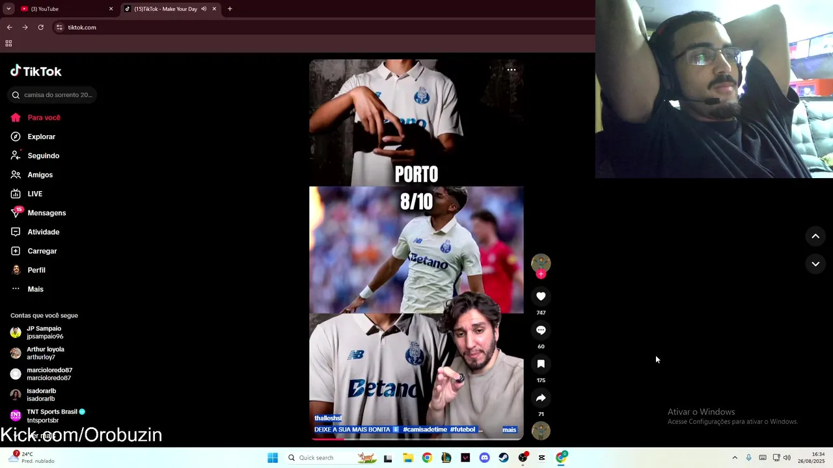Screen dimensions: 833x468
Task: Bookmark the video with the save icon
Action: (x=541, y=364)
